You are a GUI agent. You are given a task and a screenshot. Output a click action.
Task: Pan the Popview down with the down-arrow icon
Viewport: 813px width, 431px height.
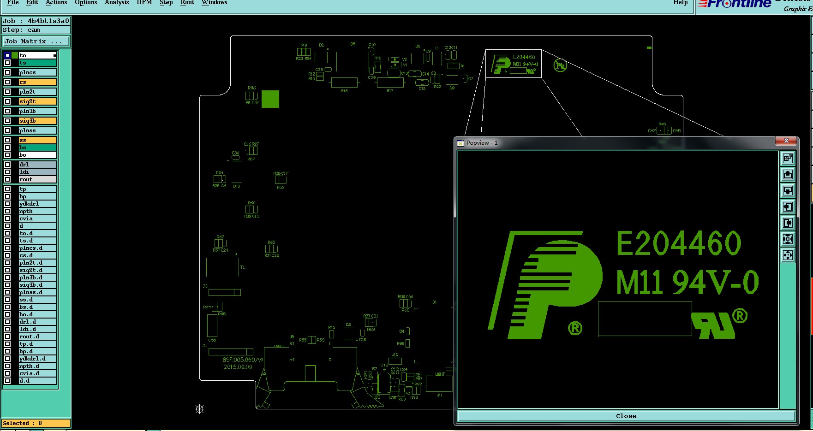click(788, 191)
